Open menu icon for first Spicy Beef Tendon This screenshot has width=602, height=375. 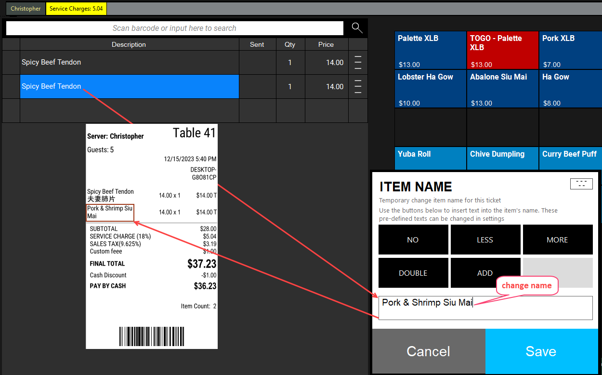click(x=358, y=63)
